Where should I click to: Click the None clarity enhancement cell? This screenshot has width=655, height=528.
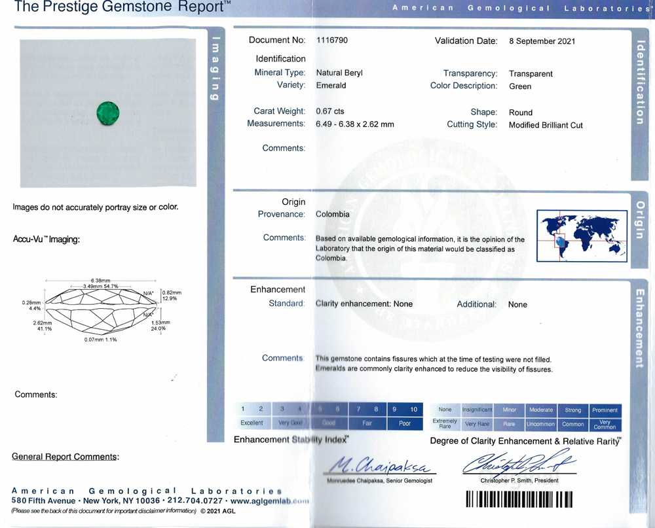click(445, 410)
